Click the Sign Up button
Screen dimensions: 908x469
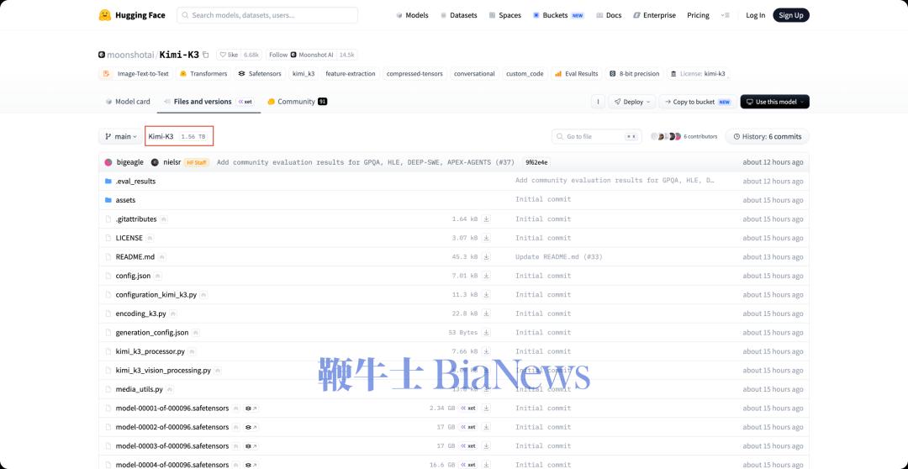tap(791, 15)
